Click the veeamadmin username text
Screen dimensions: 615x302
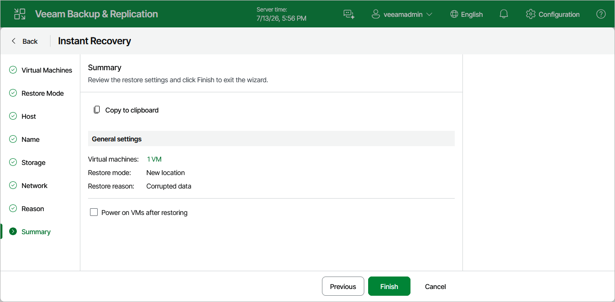coord(403,14)
